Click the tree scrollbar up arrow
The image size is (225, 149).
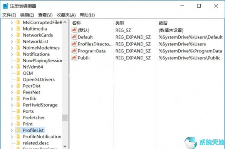[x=65, y=22]
